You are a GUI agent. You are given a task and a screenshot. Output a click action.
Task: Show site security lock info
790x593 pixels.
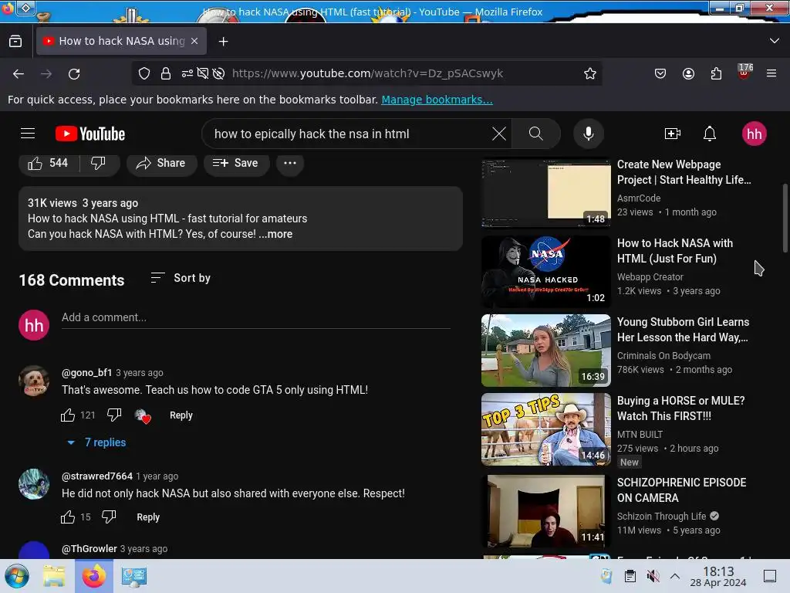click(x=166, y=73)
